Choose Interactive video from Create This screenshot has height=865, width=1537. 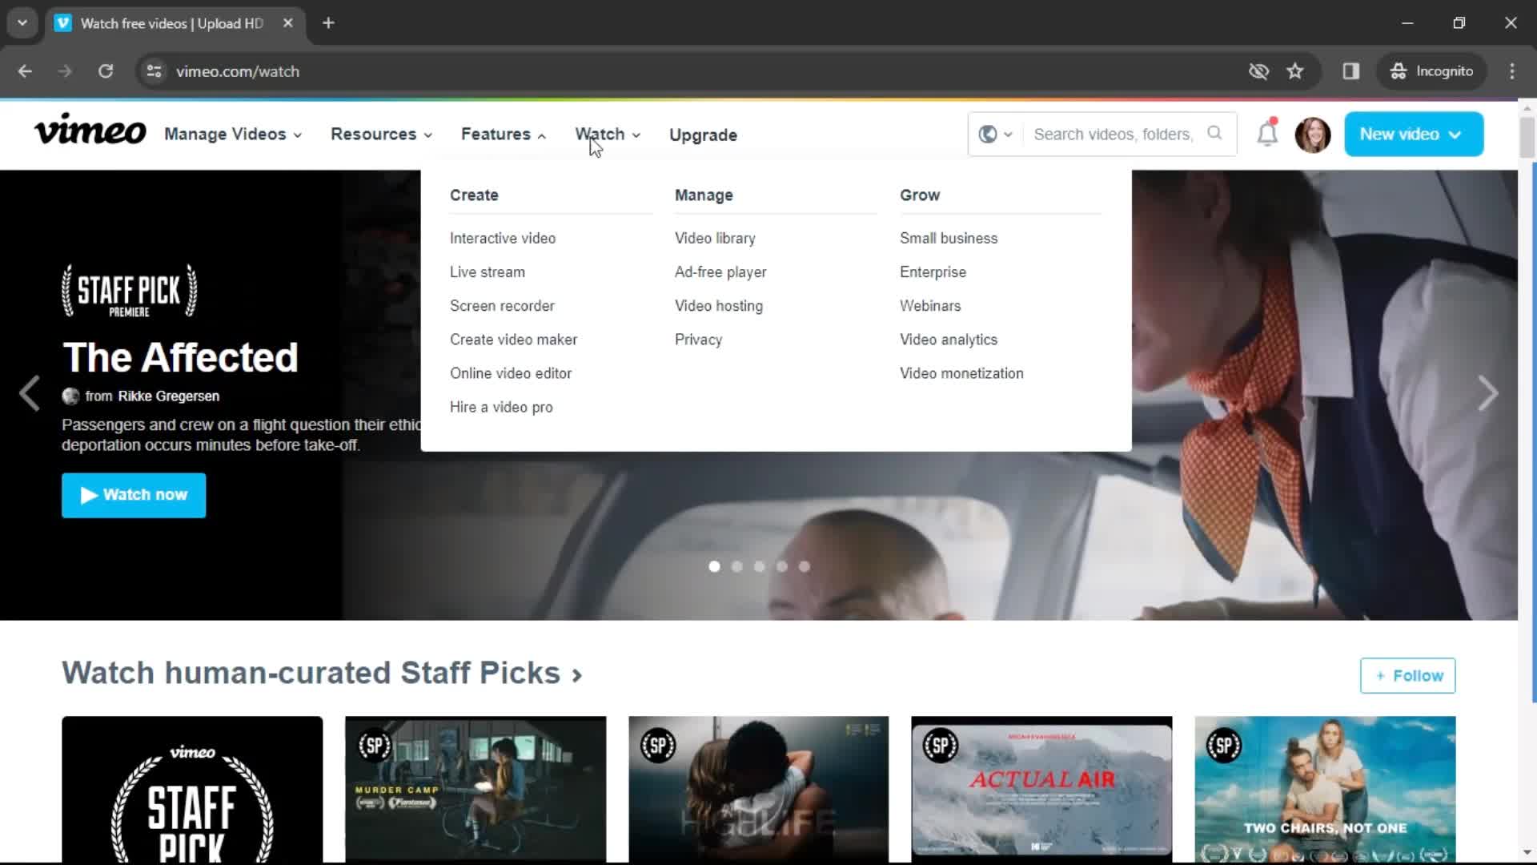click(x=503, y=238)
